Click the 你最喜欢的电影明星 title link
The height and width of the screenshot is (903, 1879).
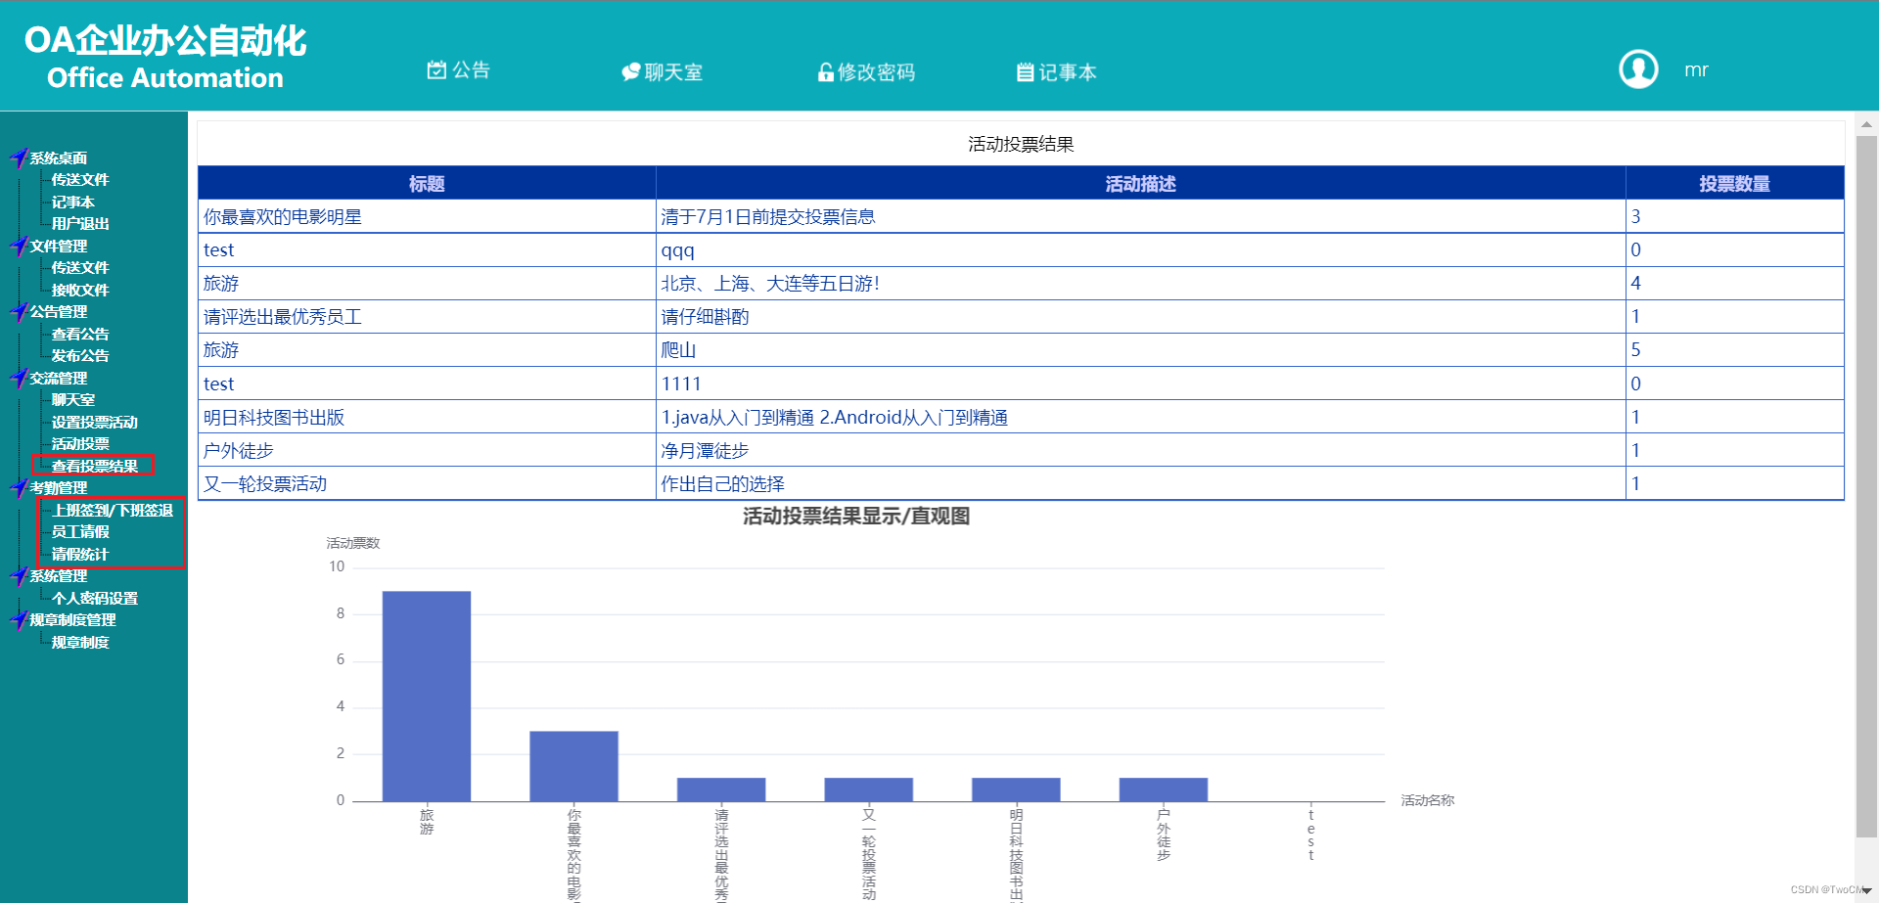[281, 216]
